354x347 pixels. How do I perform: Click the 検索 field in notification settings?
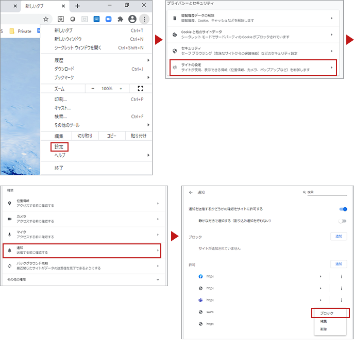[326, 192]
